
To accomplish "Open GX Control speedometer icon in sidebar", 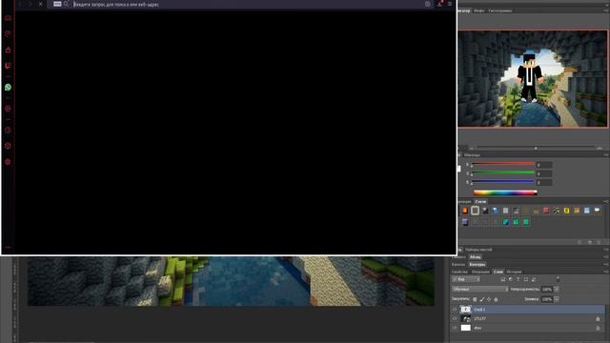I will 8,34.
